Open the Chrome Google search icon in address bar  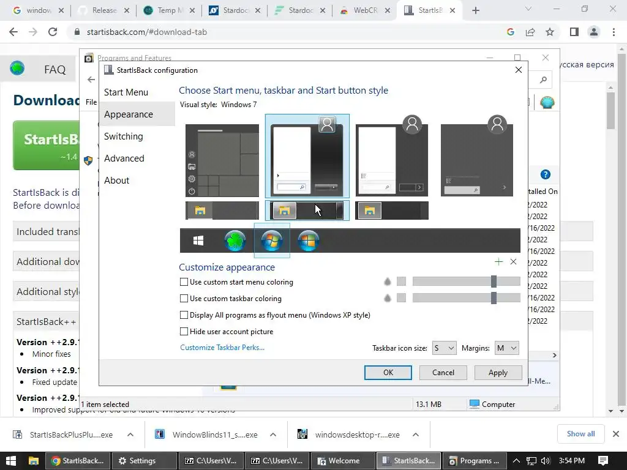pyautogui.click(x=511, y=32)
